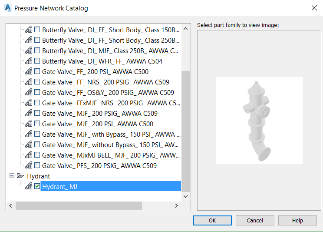
Task: Click horizontal scrollbar left arrow
Action: coord(11,206)
